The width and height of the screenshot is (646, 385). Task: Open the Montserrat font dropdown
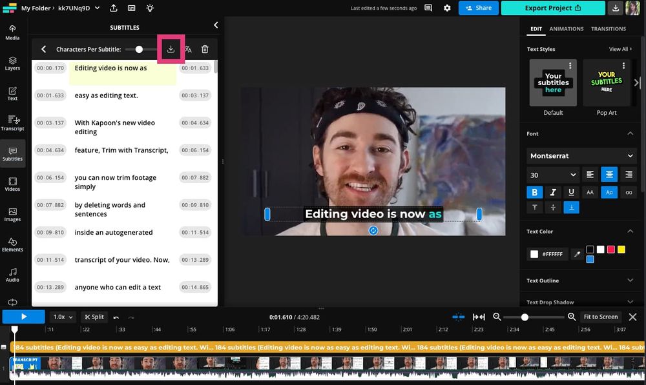click(580, 155)
